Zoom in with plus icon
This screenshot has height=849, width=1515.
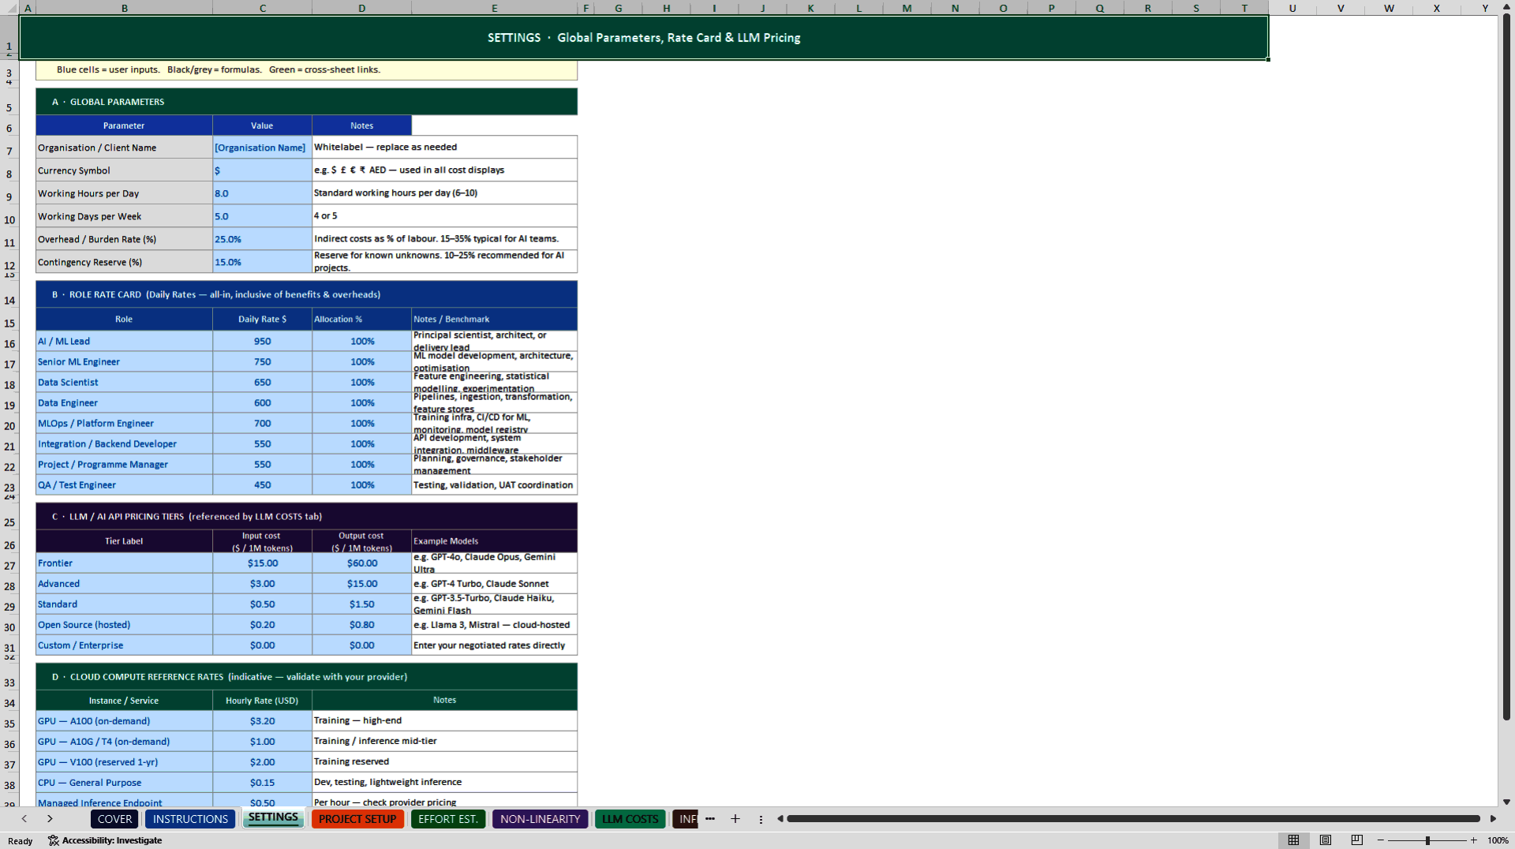[x=1473, y=840]
